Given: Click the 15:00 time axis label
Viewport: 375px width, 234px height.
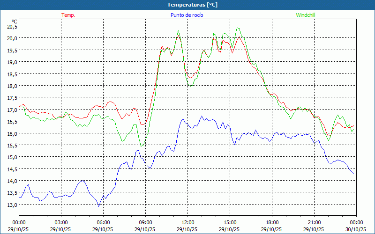Looking at the screenshot, I should (230, 222).
